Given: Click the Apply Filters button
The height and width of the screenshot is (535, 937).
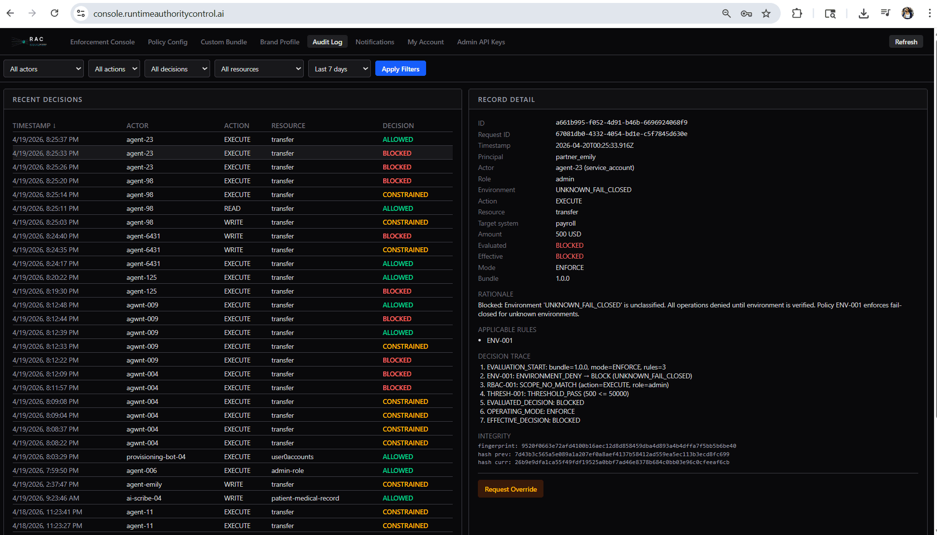Looking at the screenshot, I should click(x=400, y=69).
